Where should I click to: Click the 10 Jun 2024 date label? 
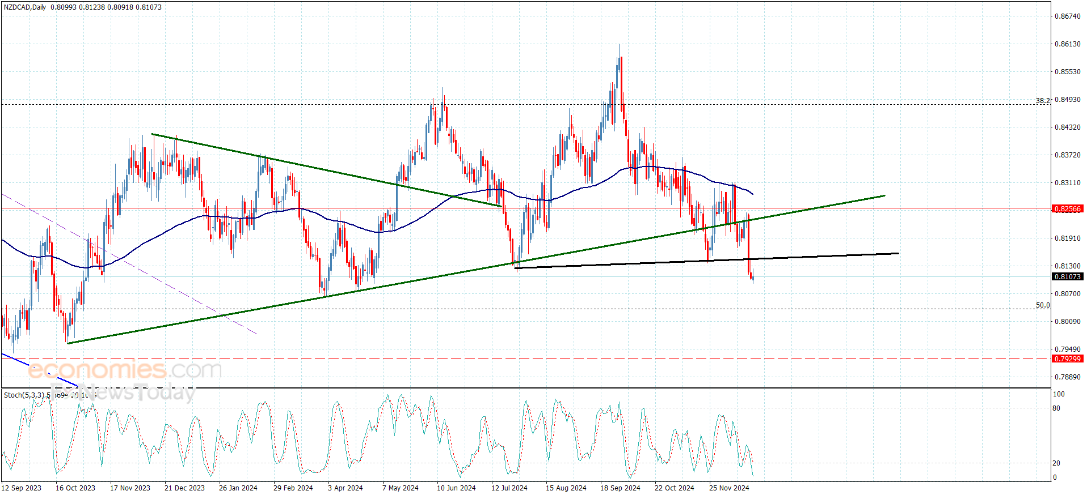tap(456, 488)
